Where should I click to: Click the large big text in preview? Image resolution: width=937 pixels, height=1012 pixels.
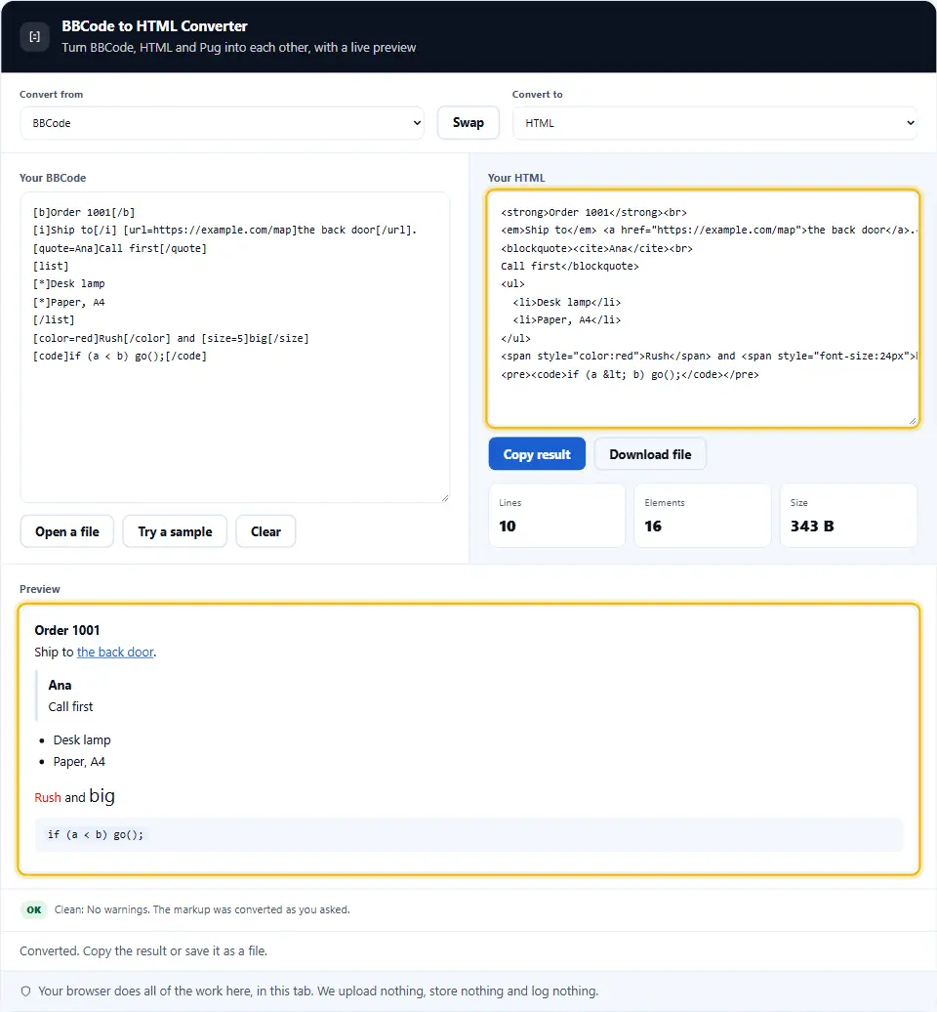pyautogui.click(x=102, y=796)
